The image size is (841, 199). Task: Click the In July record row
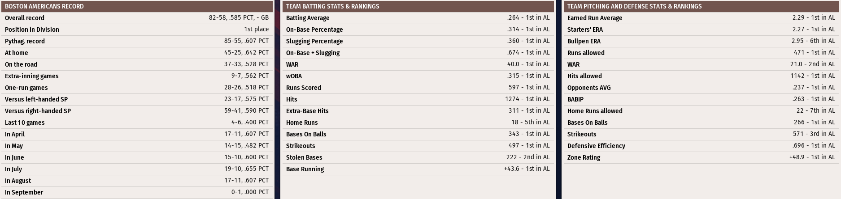point(136,169)
